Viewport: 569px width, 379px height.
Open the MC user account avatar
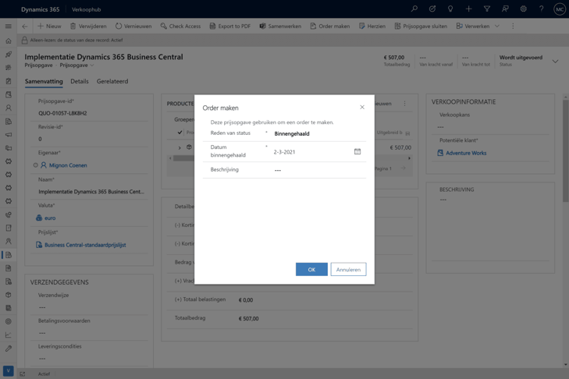click(x=559, y=9)
